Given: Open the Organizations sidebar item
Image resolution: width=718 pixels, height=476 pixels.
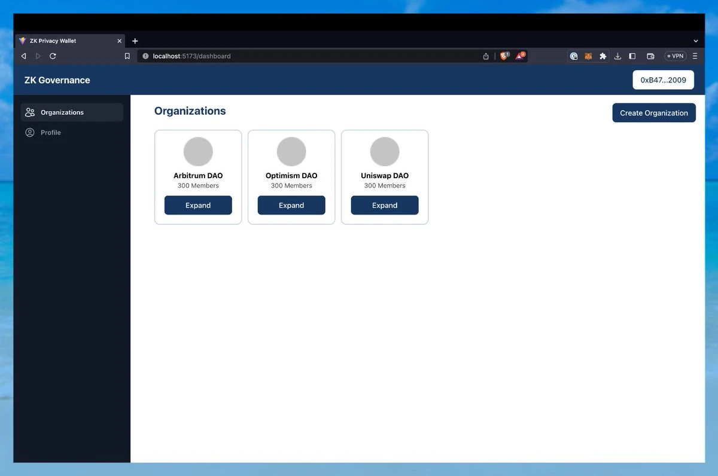Looking at the screenshot, I should pos(72,112).
